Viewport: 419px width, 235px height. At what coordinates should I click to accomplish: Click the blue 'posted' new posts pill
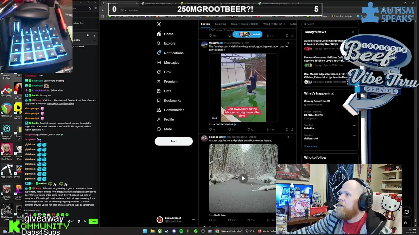tap(247, 34)
